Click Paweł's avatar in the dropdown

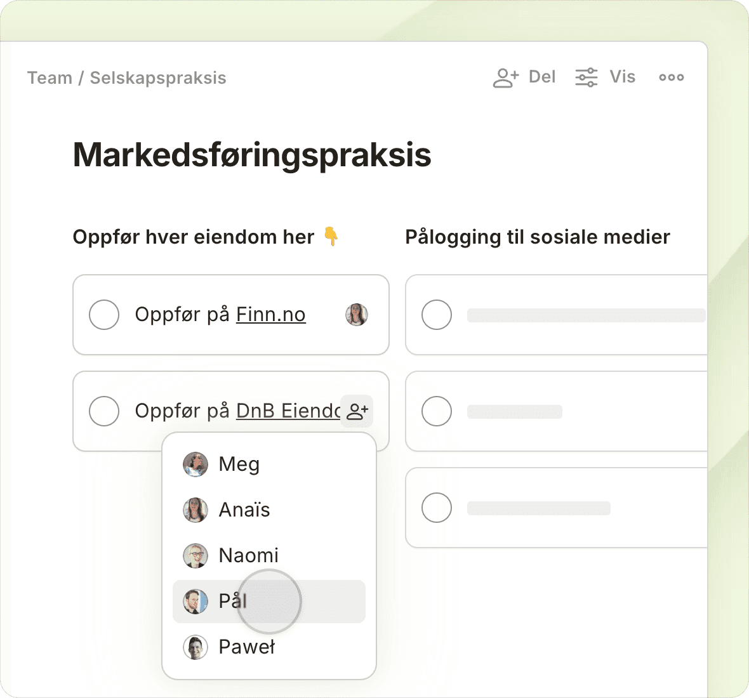196,647
